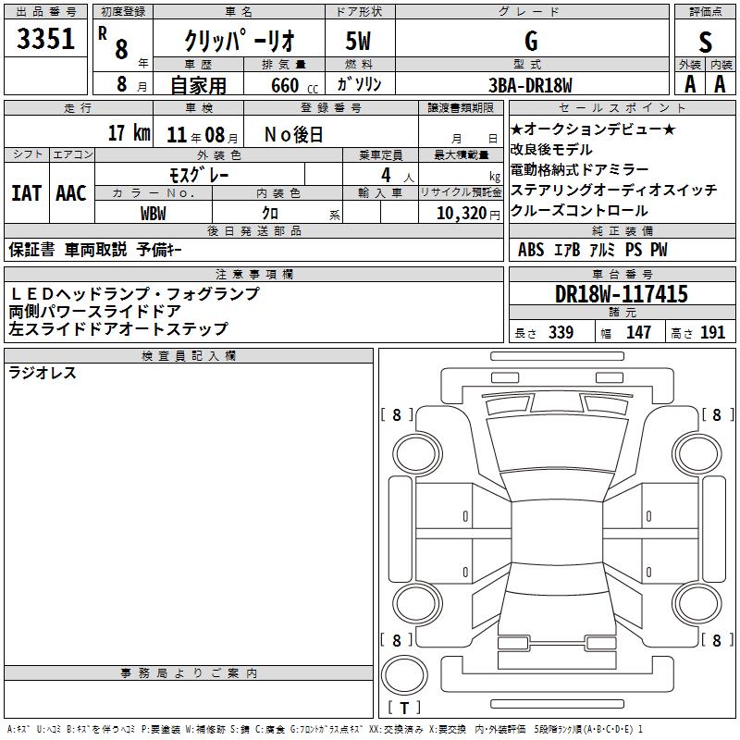Image resolution: width=740 pixels, height=740 pixels.
Task: Click the 事務局よりご案内 header
Action: click(x=189, y=673)
